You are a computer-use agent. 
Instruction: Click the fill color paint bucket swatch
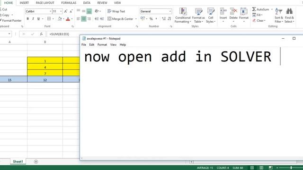click(x=60, y=19)
